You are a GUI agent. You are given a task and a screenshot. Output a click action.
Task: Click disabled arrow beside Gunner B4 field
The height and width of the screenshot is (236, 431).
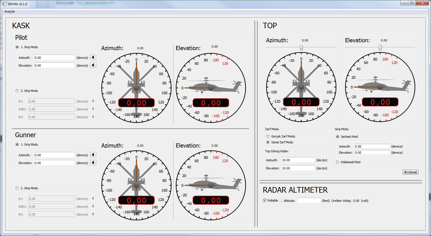click(x=93, y=214)
